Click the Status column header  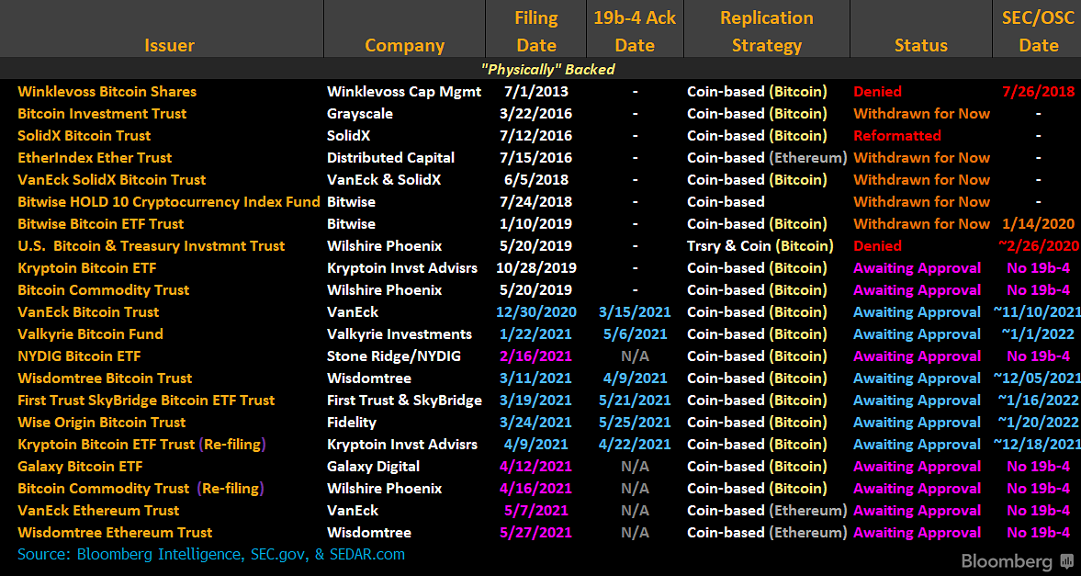pos(921,46)
